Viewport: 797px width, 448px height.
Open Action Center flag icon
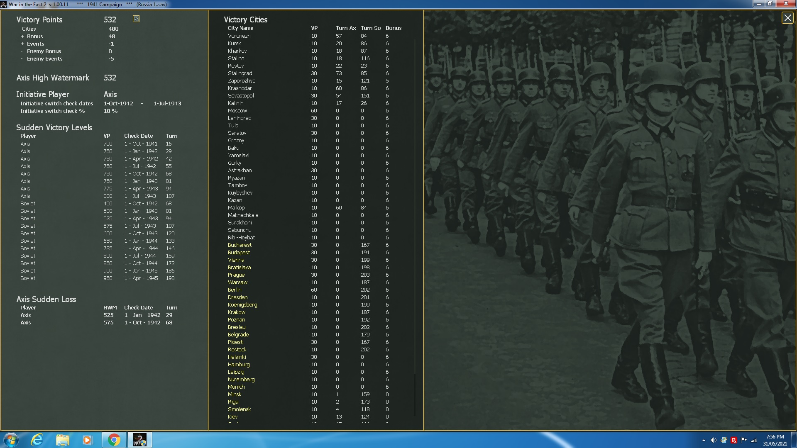743,440
